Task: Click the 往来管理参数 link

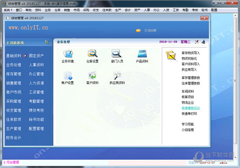Action: [191, 83]
